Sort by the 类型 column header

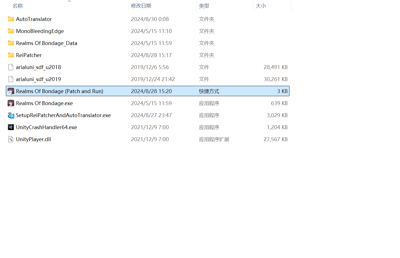point(204,6)
